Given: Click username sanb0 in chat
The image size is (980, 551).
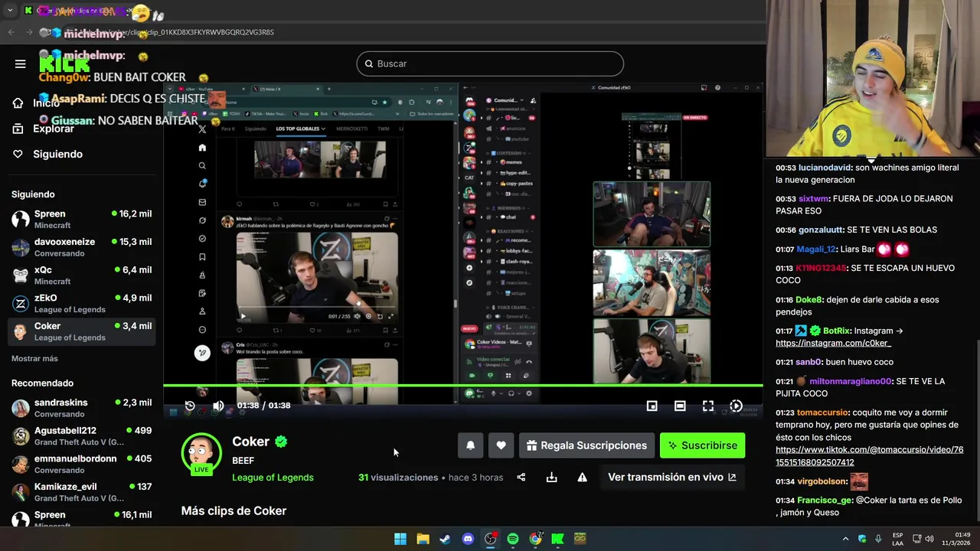Looking at the screenshot, I should click(808, 362).
